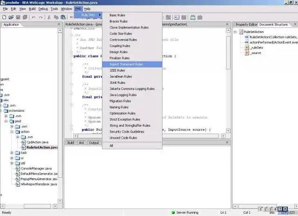Click the Redo toolbar icon
Screen dimensions: 298x216
click(41, 17)
